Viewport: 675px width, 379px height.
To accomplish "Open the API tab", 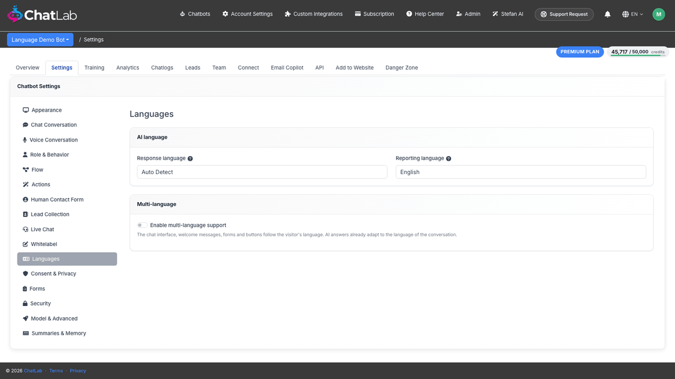I will [x=319, y=67].
